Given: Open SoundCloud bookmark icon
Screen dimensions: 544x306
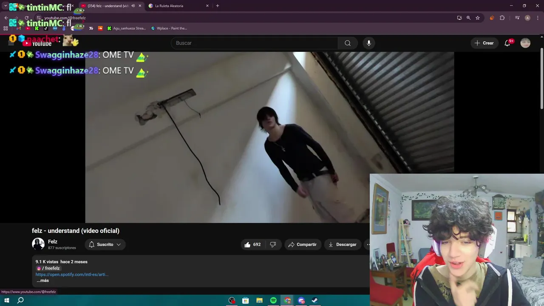Looking at the screenshot, I should [x=100, y=28].
